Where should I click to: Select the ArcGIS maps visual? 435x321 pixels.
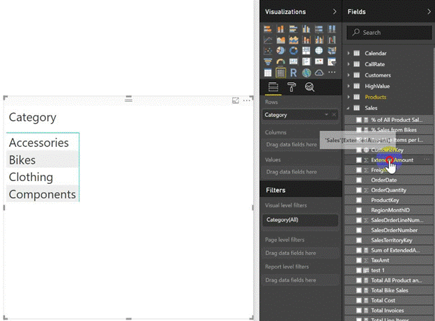click(x=306, y=72)
